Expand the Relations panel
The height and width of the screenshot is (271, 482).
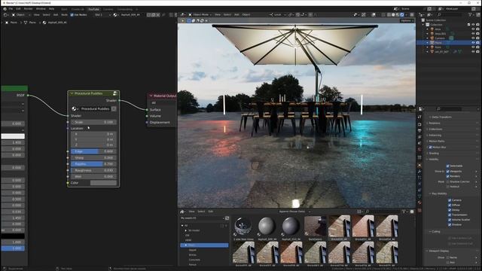434,123
